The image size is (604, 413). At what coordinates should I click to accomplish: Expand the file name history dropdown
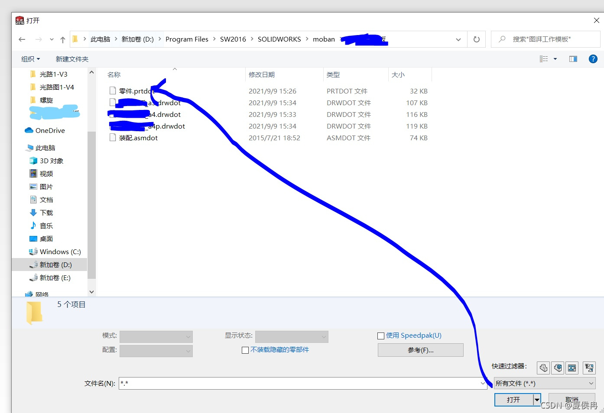(x=483, y=383)
